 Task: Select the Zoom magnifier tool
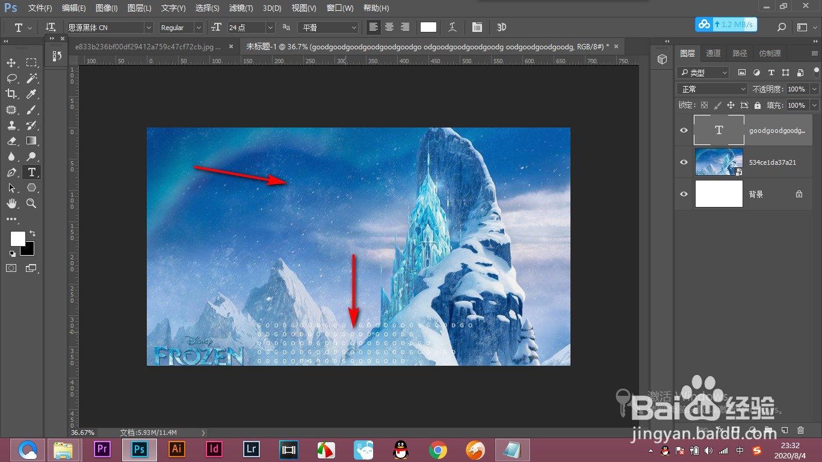tap(31, 203)
